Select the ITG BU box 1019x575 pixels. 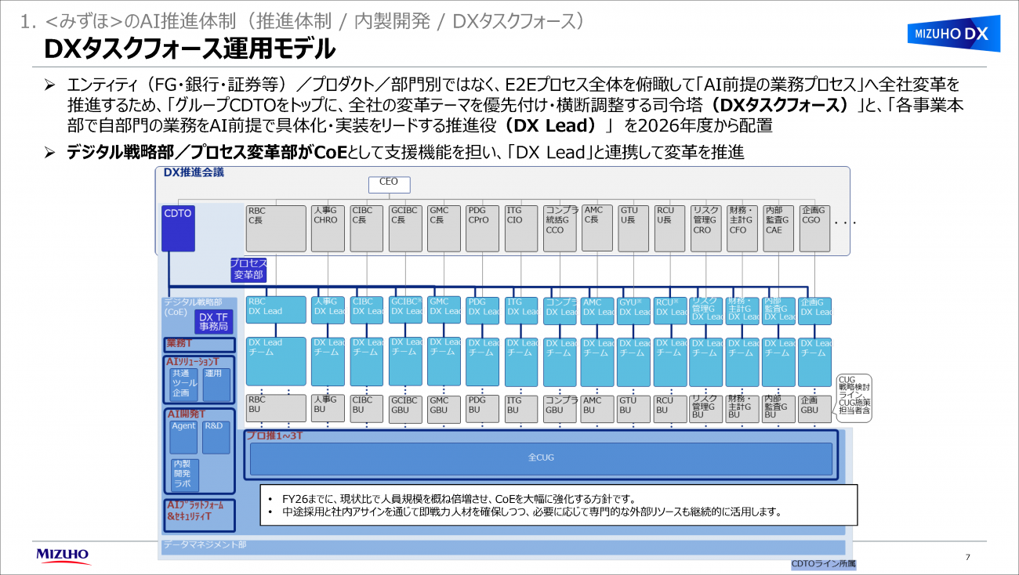click(x=520, y=408)
